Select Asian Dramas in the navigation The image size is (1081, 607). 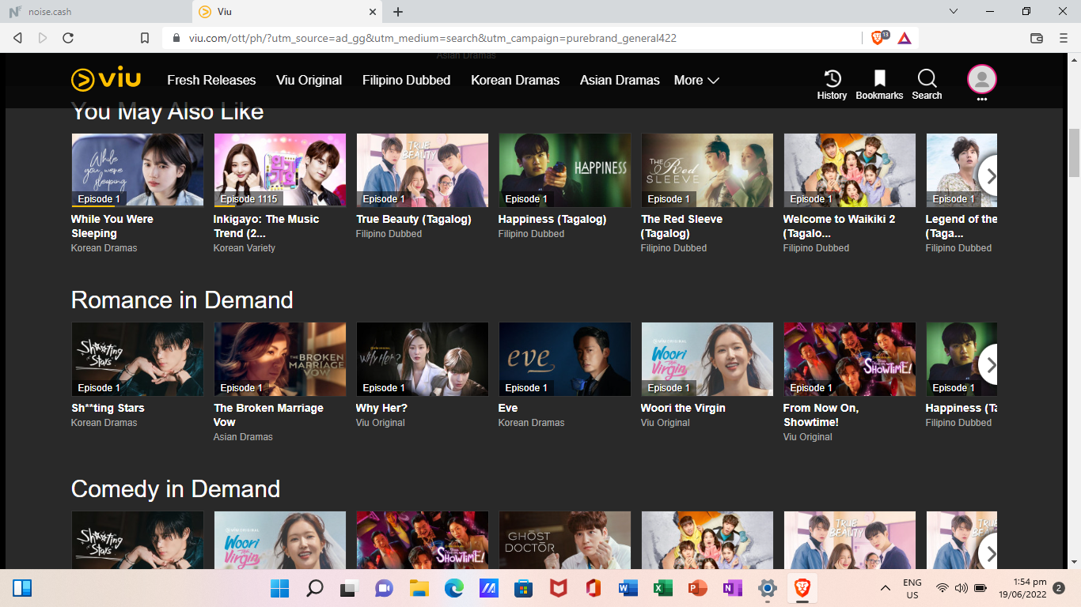click(x=620, y=80)
